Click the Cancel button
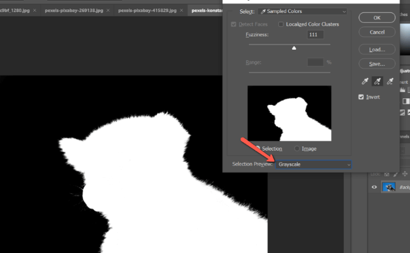Image resolution: width=410 pixels, height=253 pixels. [x=377, y=32]
